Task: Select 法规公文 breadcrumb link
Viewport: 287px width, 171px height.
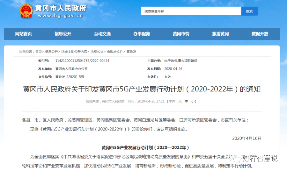Action: [97, 52]
